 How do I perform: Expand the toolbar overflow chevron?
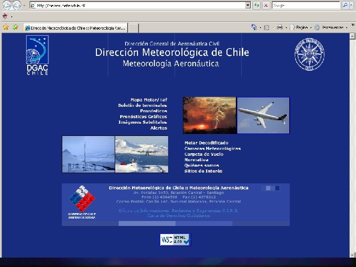tap(353, 25)
